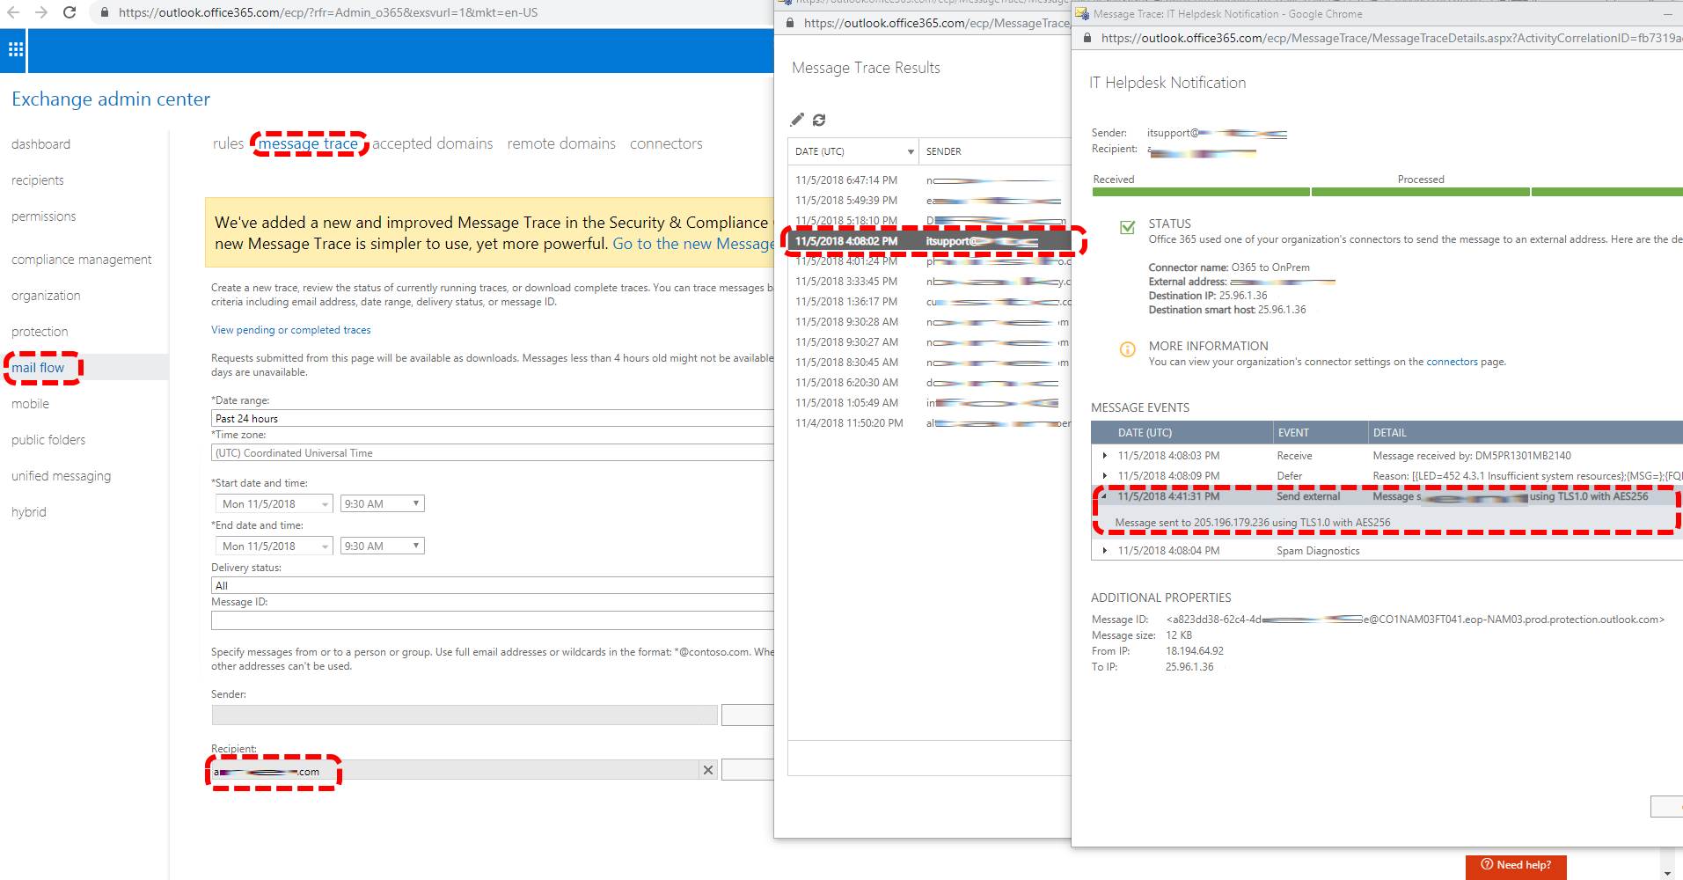The height and width of the screenshot is (880, 1683).
Task: Open the accepted domains tab
Action: (432, 143)
